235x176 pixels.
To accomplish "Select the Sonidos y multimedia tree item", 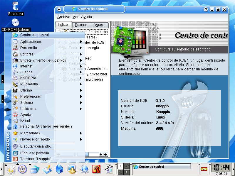I will (x=86, y=79).
